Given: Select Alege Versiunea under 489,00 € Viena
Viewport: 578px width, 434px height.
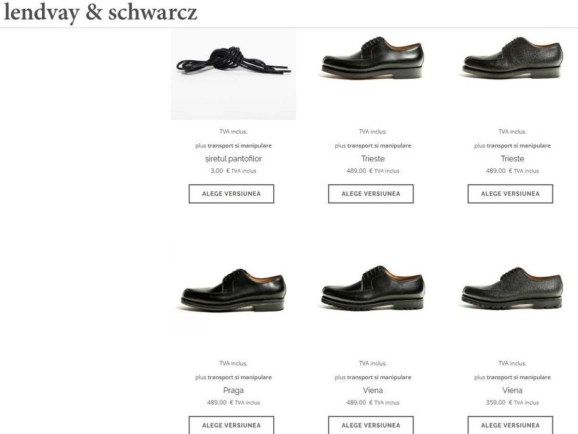Looking at the screenshot, I should coord(371,425).
